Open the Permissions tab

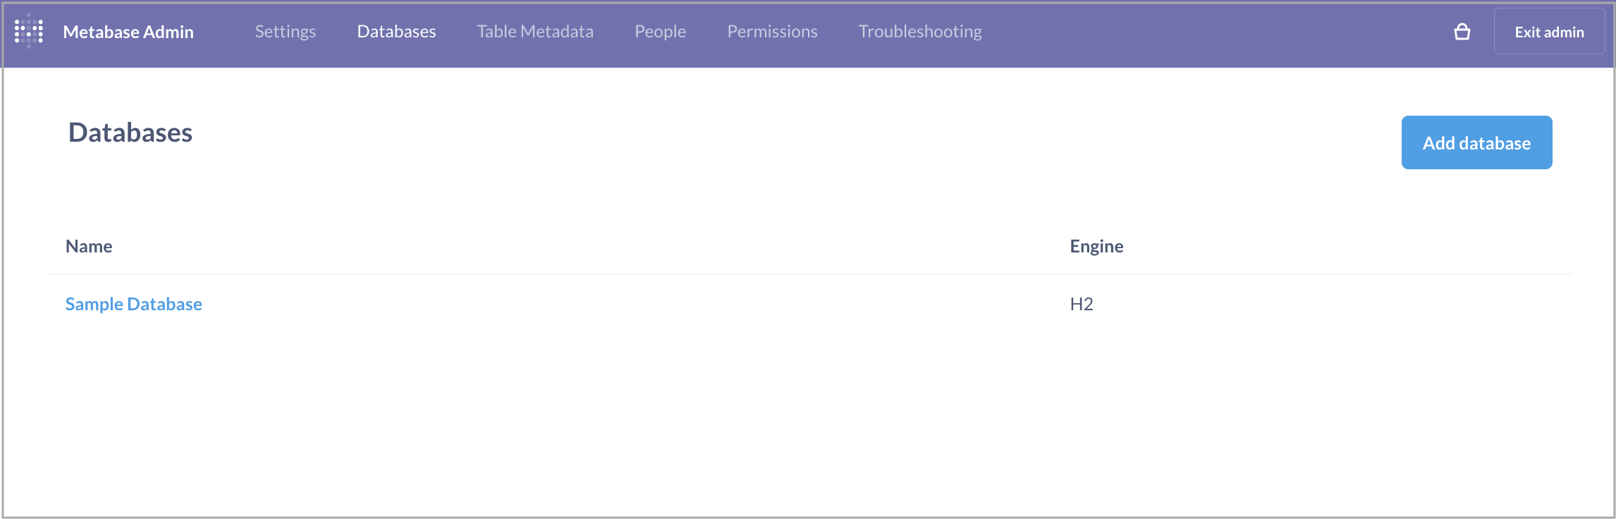click(772, 32)
